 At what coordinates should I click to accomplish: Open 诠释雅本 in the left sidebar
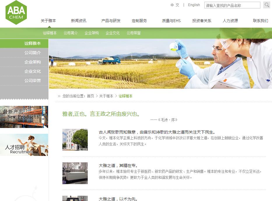[24, 43]
